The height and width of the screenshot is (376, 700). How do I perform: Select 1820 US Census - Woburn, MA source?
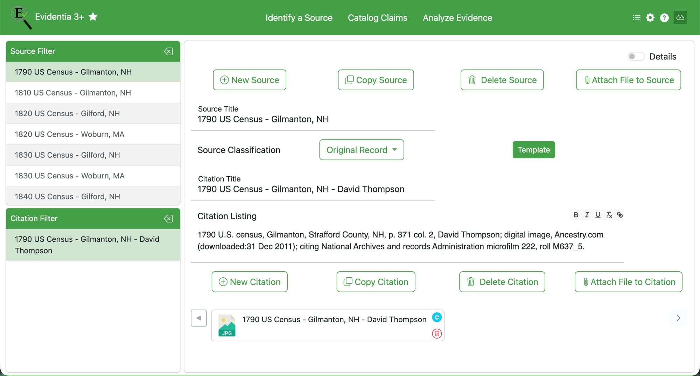pos(93,134)
